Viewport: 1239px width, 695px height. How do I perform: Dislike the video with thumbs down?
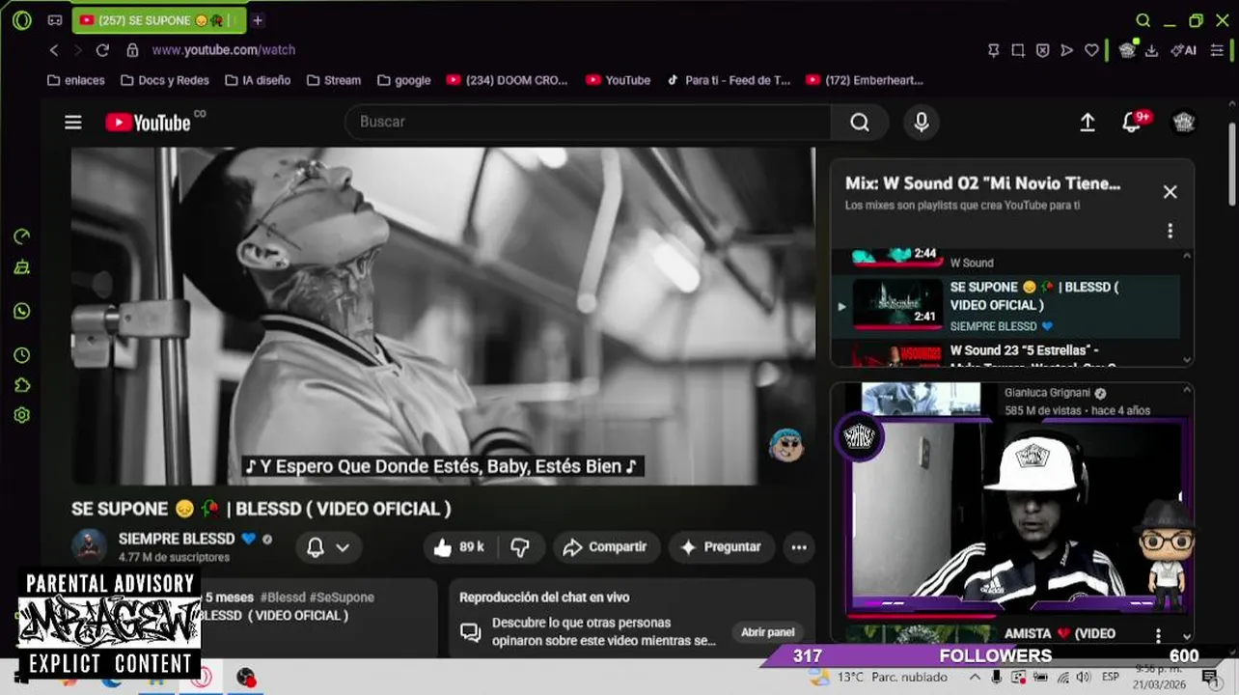tap(519, 547)
